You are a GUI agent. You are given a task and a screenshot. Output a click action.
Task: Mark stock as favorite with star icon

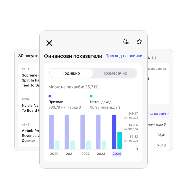tap(139, 41)
